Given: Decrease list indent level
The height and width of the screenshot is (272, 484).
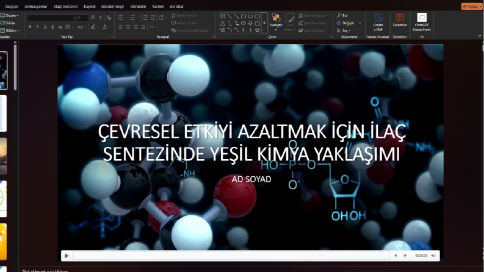Looking at the screenshot, I should point(145,18).
